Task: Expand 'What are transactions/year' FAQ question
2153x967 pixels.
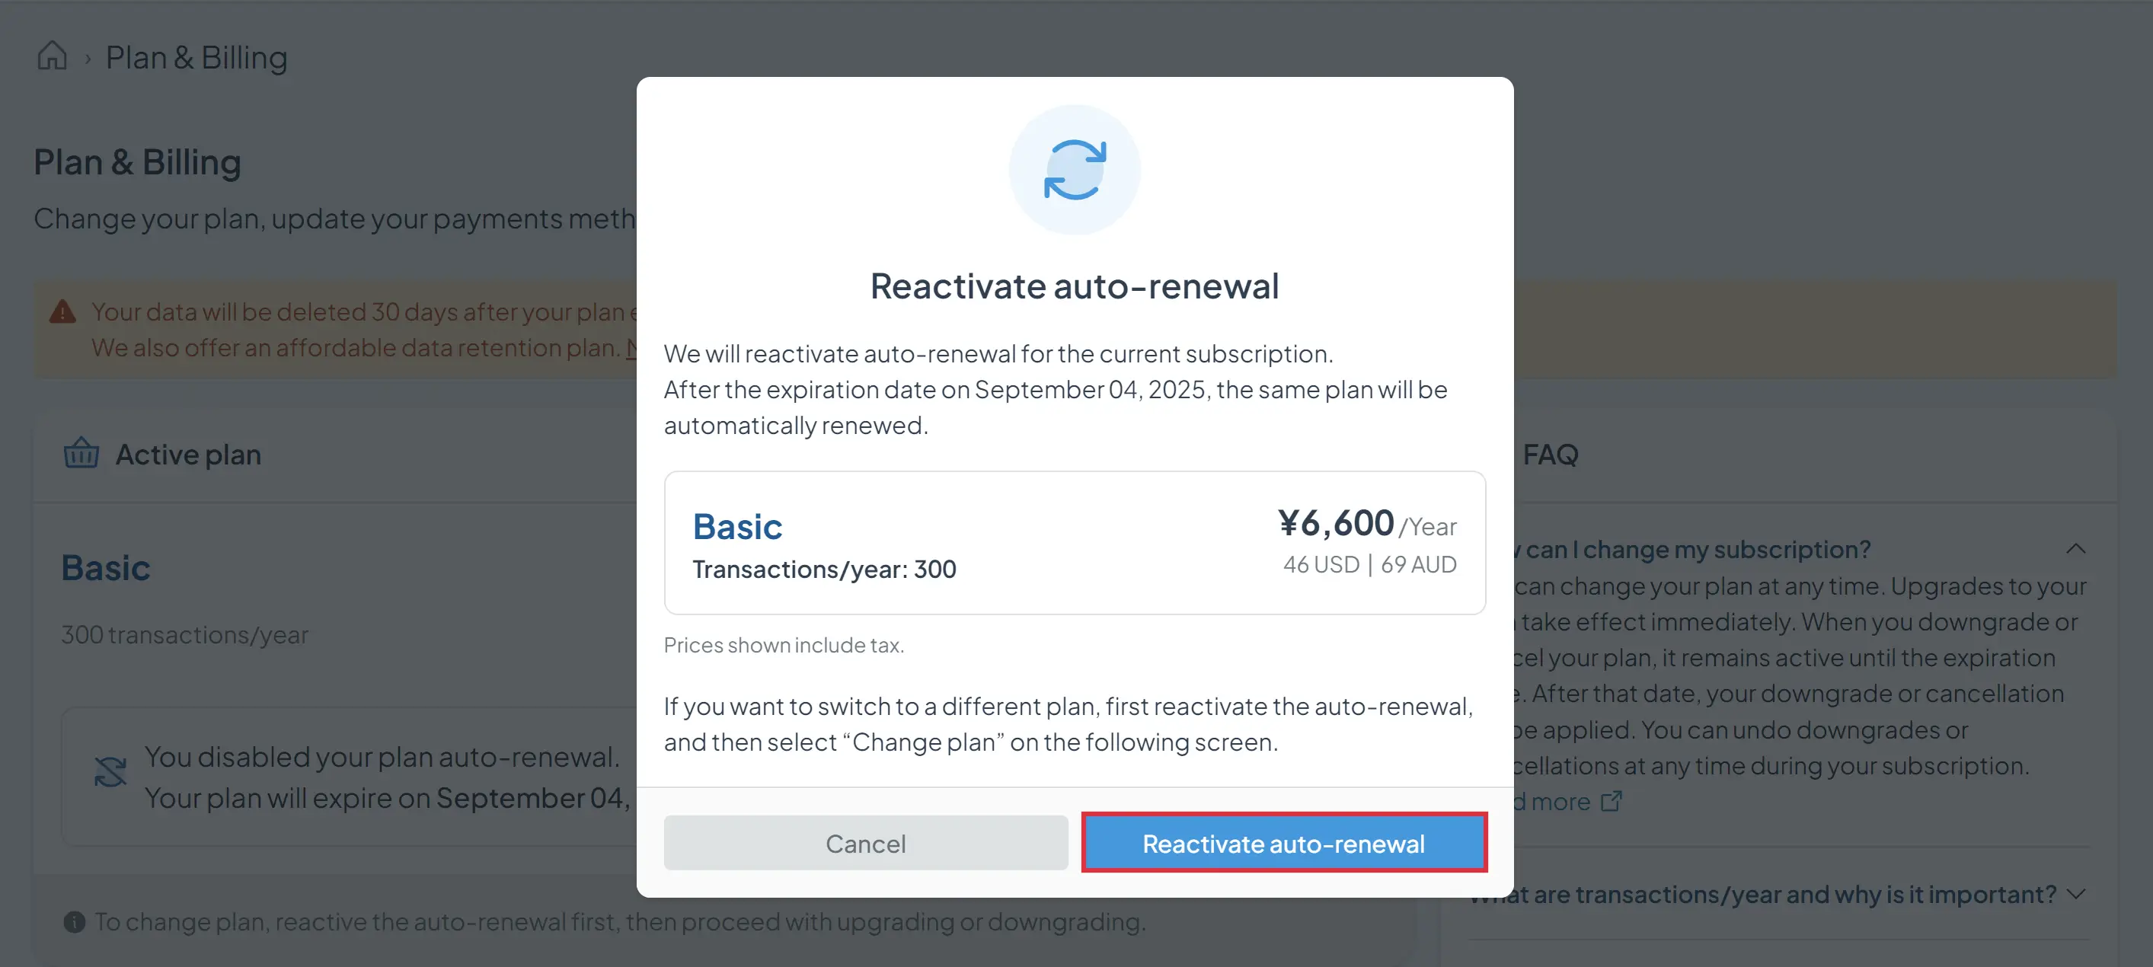Action: [1764, 893]
